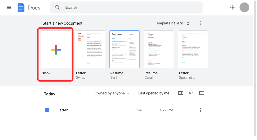The image size is (257, 140).
Task: Open template section more options
Action: 200,23
